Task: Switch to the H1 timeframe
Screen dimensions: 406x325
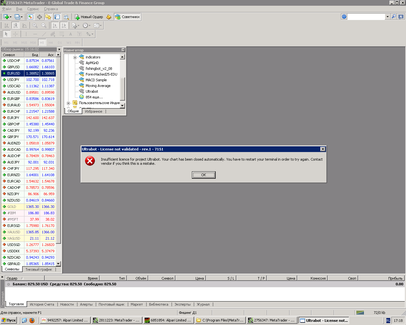Action: point(42,43)
